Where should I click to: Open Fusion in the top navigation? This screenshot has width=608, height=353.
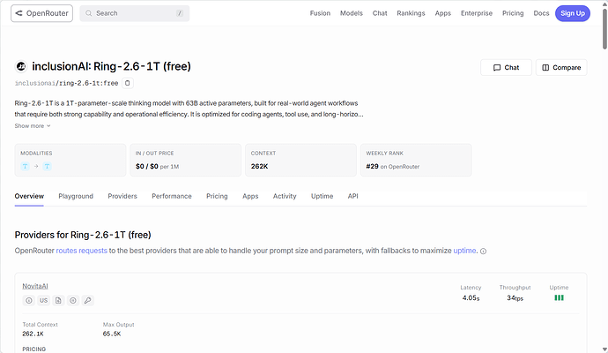click(320, 13)
